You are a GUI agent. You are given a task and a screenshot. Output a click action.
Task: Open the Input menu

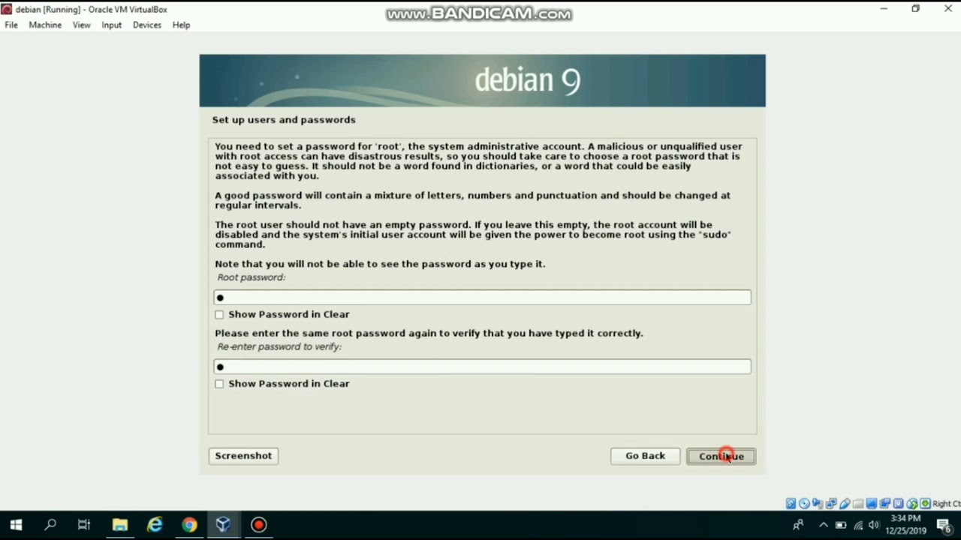point(112,25)
